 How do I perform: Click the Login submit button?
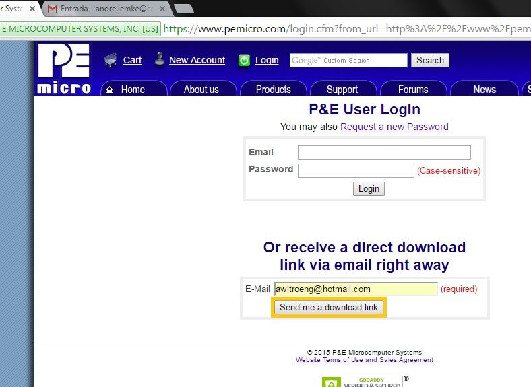pos(369,188)
